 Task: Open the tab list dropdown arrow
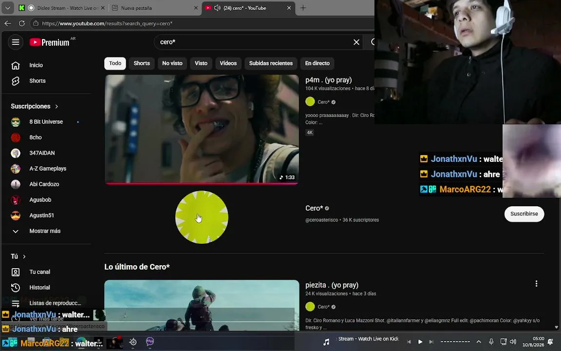click(7, 7)
